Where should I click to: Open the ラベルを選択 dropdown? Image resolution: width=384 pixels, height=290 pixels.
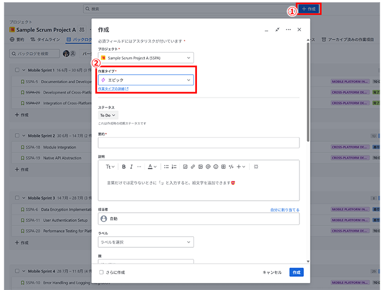145,242
